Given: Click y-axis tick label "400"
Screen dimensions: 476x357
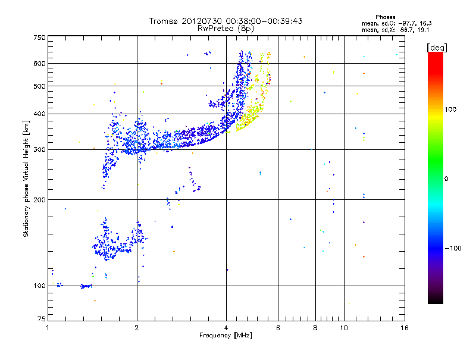Looking at the screenshot, I should pos(39,114).
